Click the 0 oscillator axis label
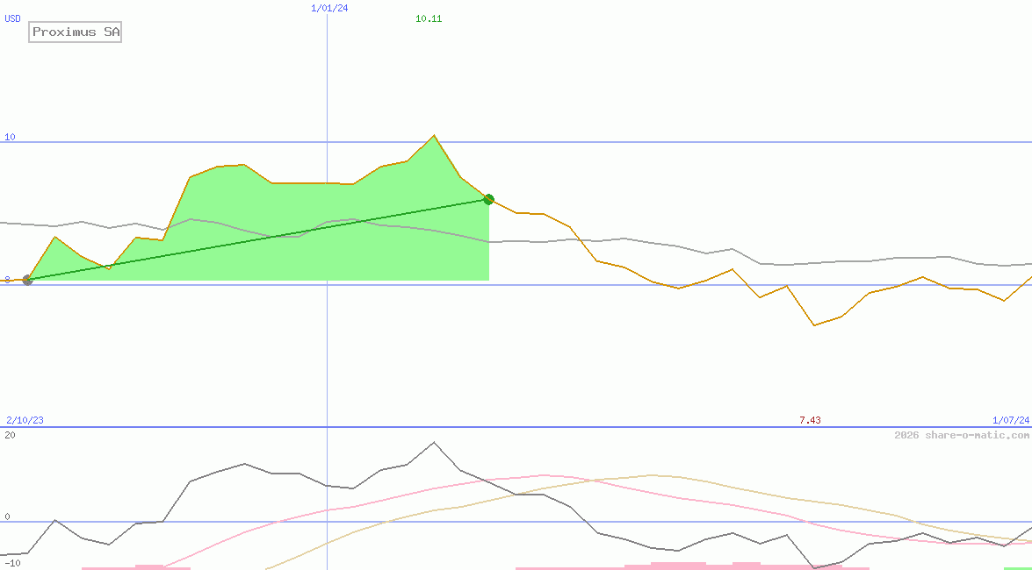Image resolution: width=1032 pixels, height=570 pixels. tap(7, 517)
